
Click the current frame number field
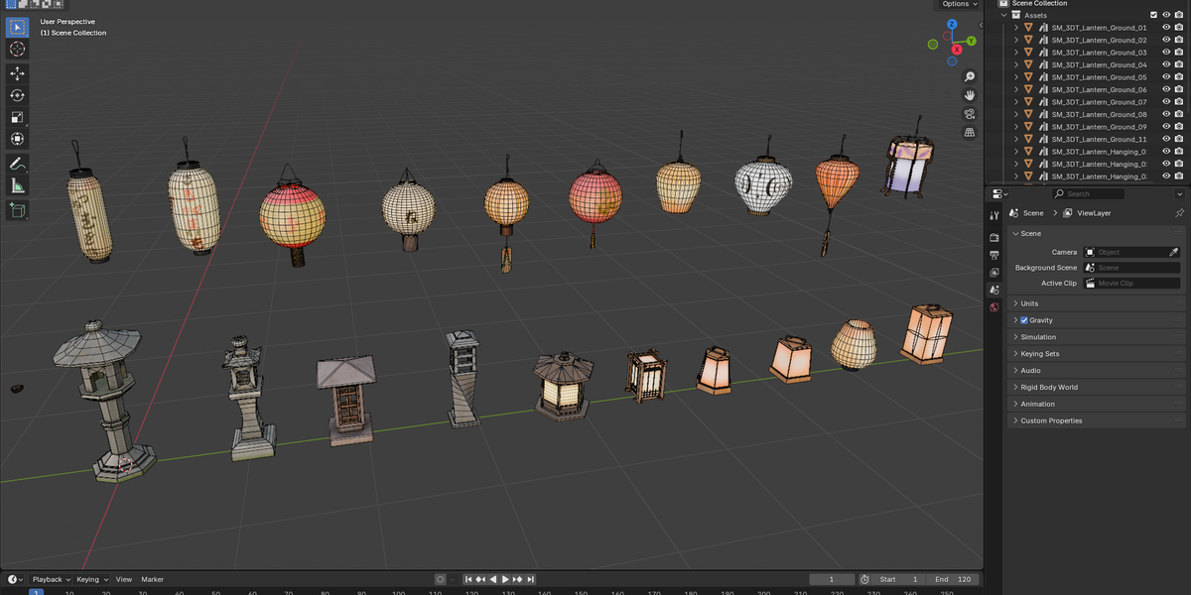(832, 579)
